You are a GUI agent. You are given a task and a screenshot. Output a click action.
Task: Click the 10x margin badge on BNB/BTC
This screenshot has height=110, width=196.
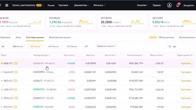coord(16,63)
